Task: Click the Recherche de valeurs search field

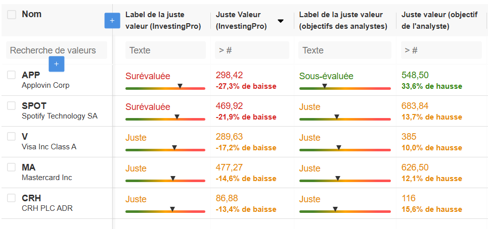Action: tap(56, 50)
